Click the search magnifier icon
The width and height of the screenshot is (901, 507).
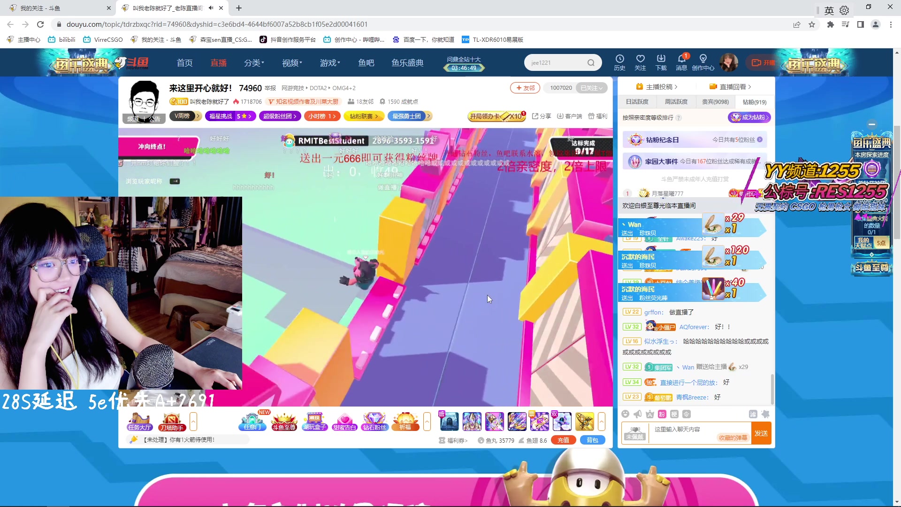[591, 62]
